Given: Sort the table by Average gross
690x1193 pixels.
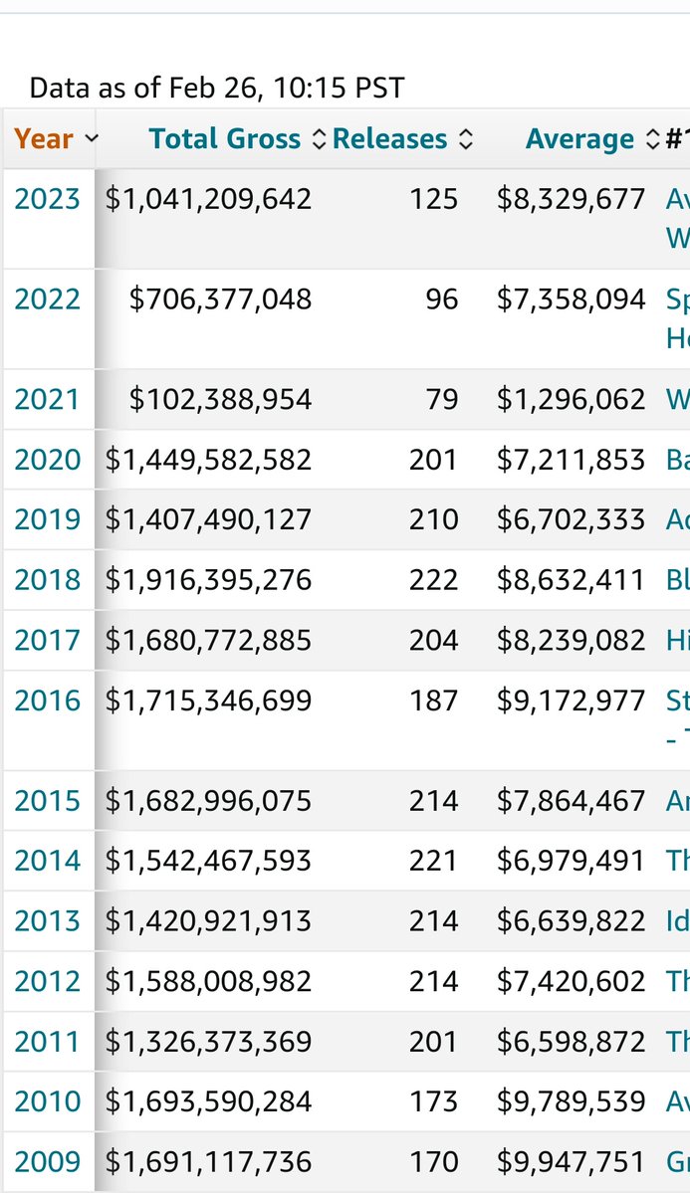Looking at the screenshot, I should tap(580, 138).
